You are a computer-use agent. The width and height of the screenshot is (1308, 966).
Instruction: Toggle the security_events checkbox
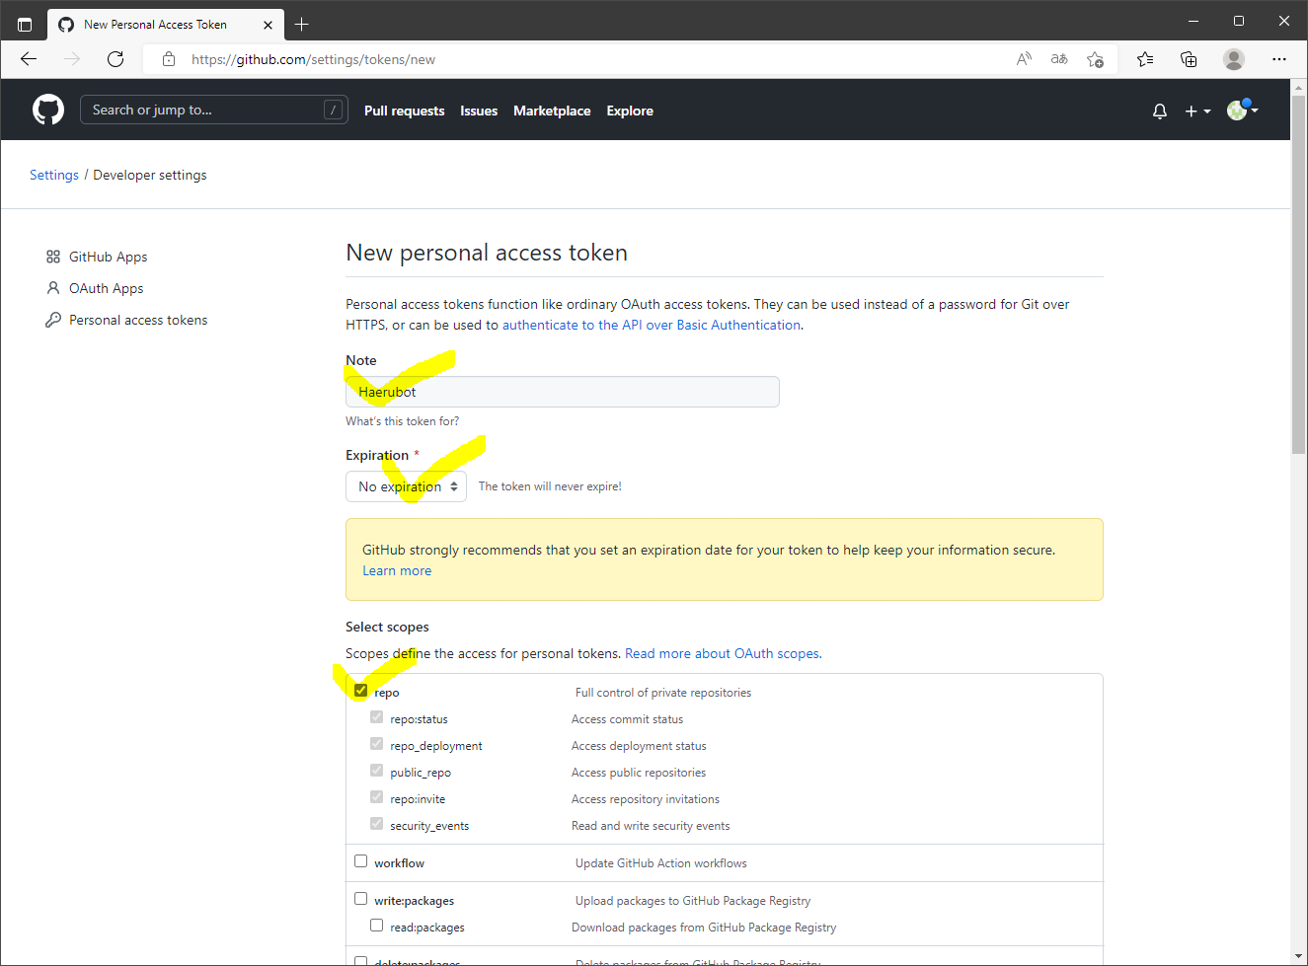pos(376,824)
